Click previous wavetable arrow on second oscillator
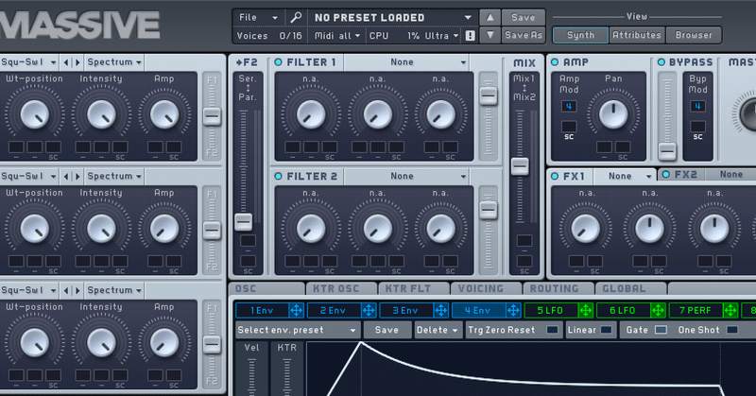 (66, 177)
